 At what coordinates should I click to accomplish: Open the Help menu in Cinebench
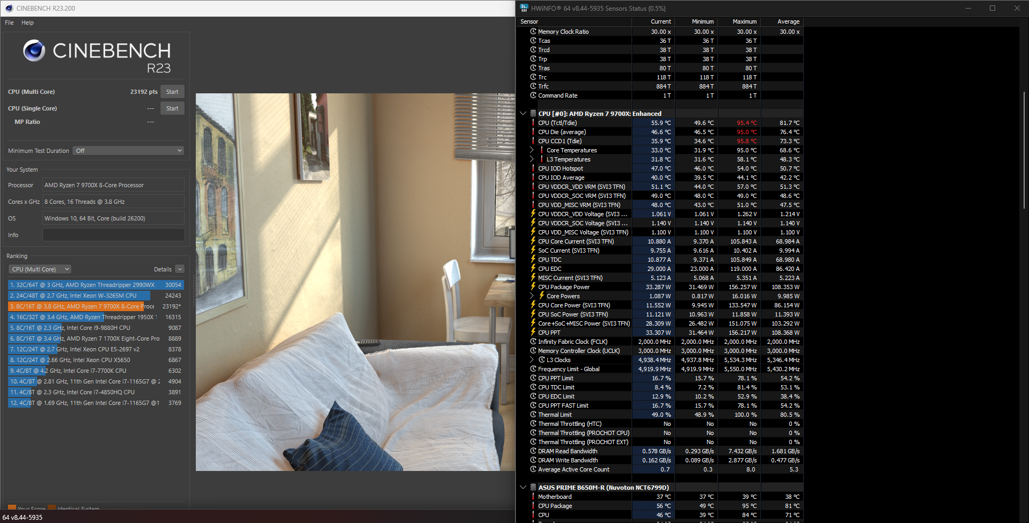[x=27, y=23]
